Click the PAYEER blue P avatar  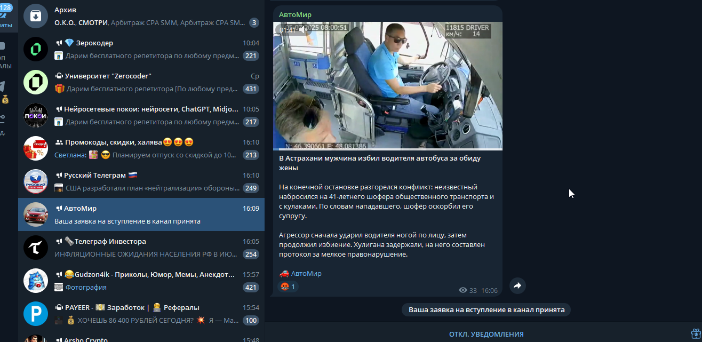(x=36, y=314)
